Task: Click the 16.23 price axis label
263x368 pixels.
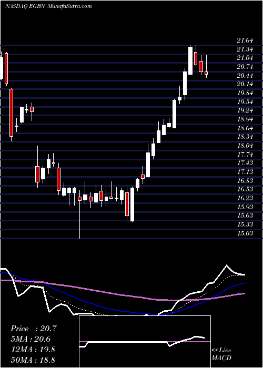Action: tap(245, 198)
